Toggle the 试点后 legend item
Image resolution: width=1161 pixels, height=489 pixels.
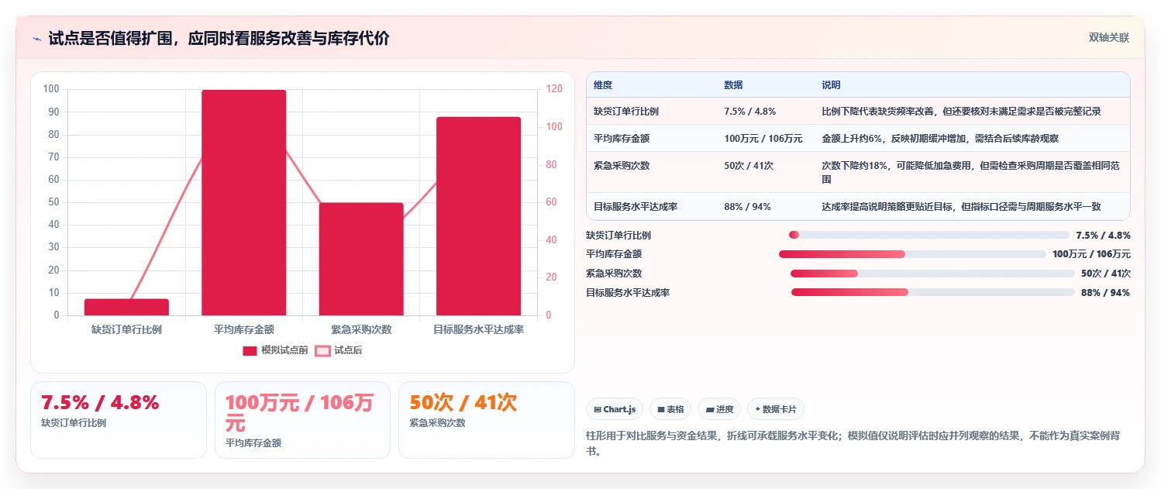click(339, 350)
